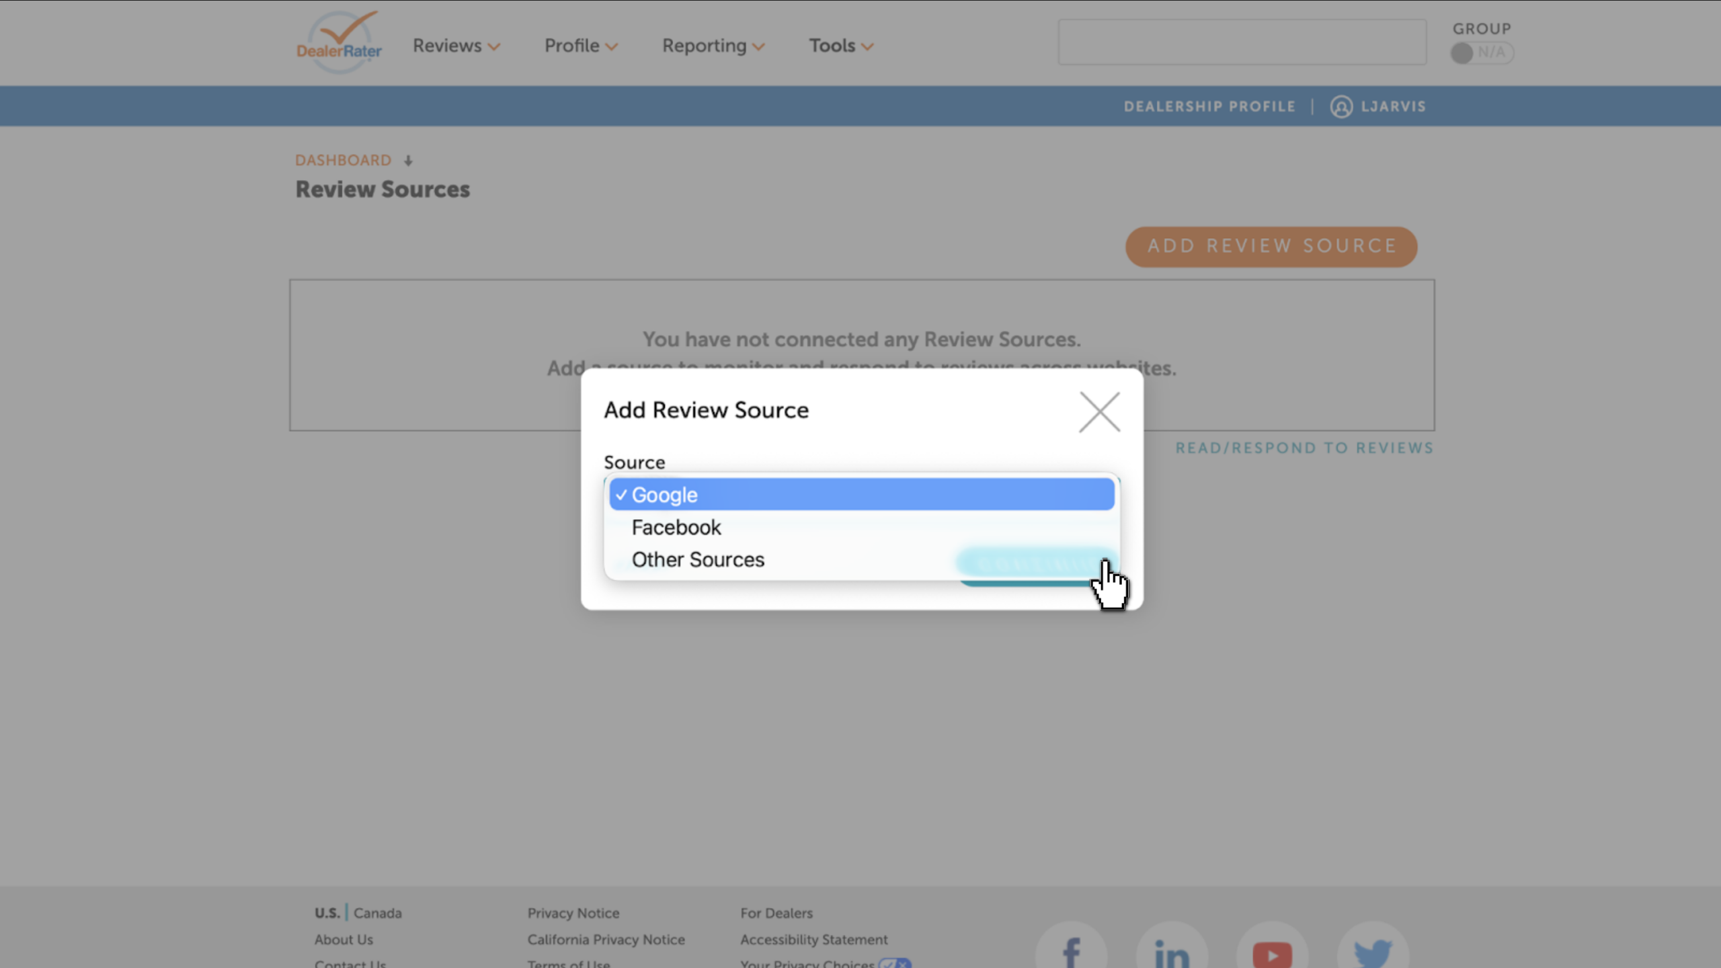The image size is (1721, 968).
Task: Expand the Reviews menu
Action: click(x=456, y=46)
